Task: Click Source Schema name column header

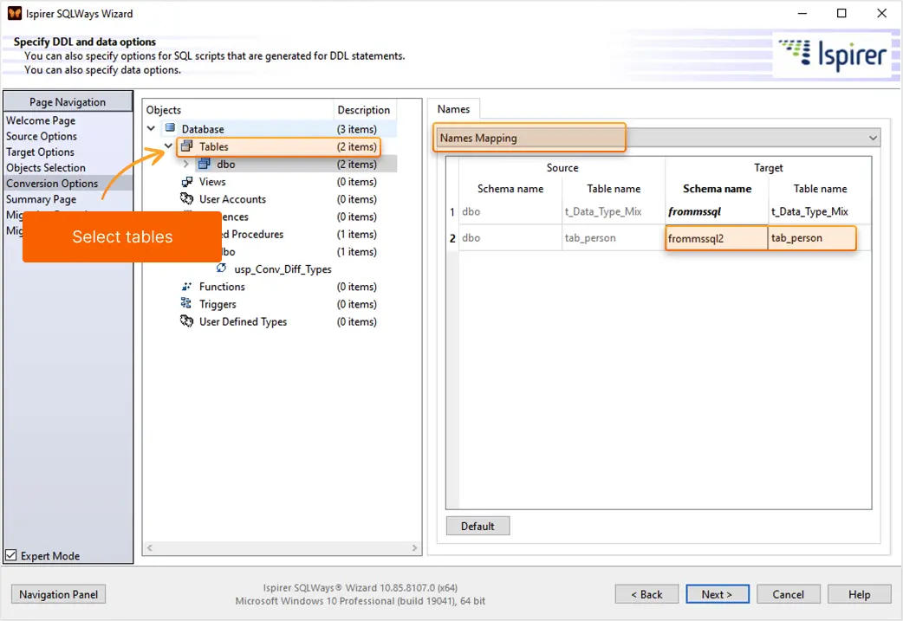Action: (510, 188)
